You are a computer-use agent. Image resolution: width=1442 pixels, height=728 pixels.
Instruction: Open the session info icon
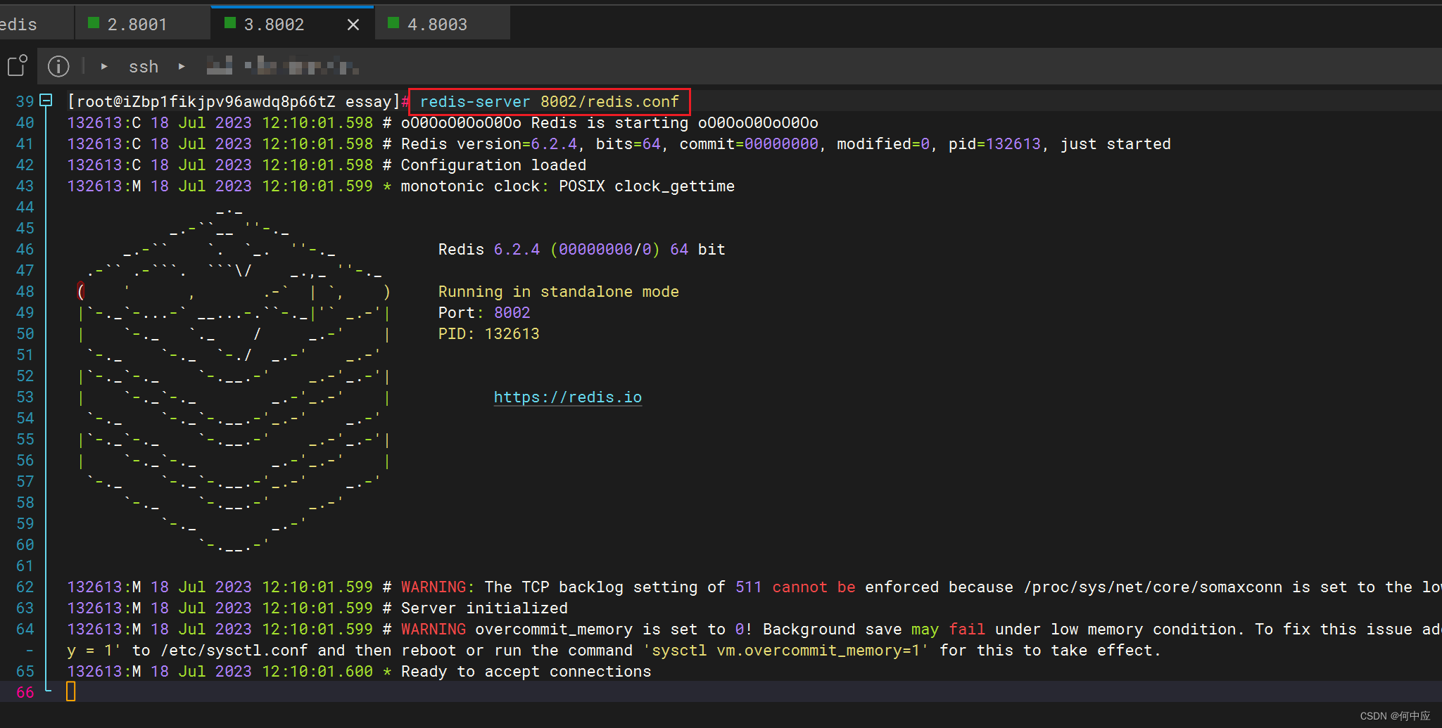(58, 66)
